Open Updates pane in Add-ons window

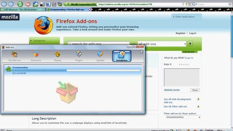(x=100, y=56)
